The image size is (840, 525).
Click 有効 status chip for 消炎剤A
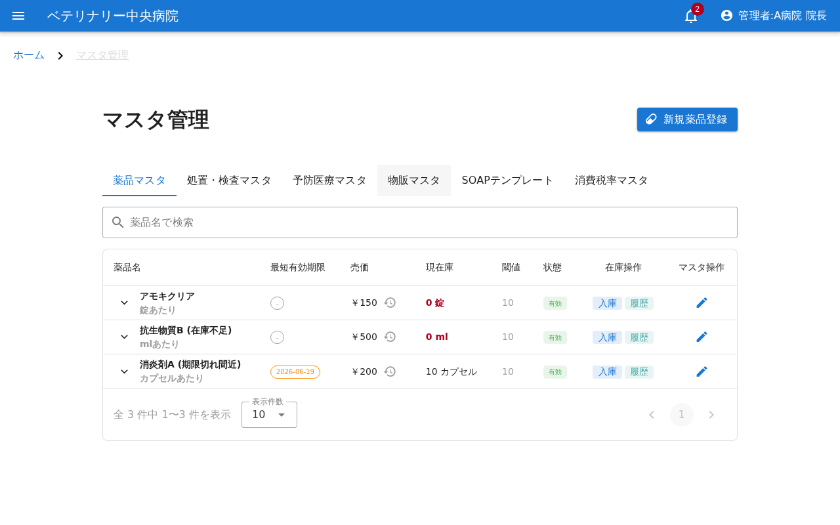coord(555,372)
